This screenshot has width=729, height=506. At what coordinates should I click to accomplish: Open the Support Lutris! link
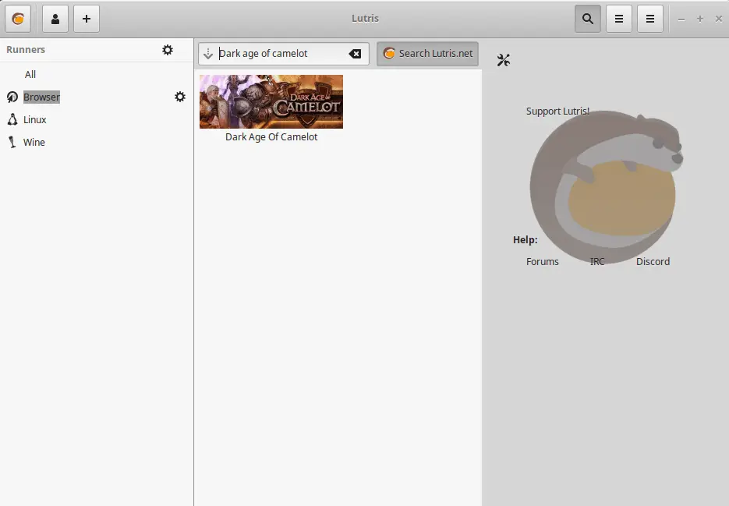tap(557, 111)
